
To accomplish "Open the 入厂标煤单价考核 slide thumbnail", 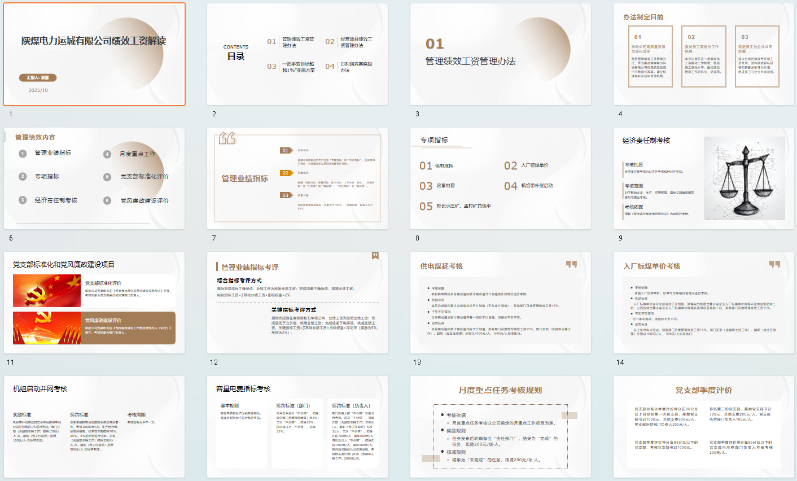I will tap(704, 303).
